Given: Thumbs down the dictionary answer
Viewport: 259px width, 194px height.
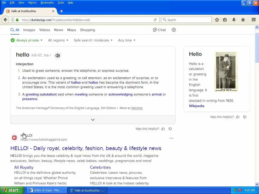Looking at the screenshot, I should coord(170,129).
